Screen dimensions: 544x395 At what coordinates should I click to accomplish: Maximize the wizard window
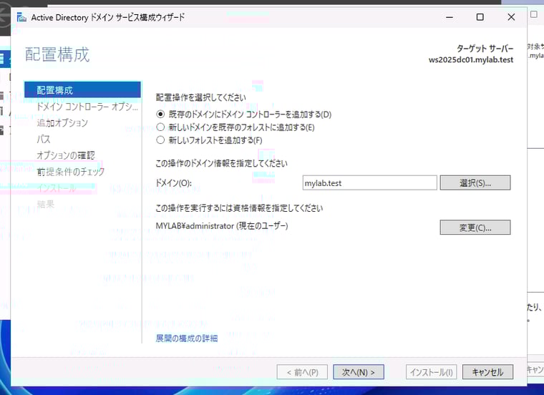[480, 17]
